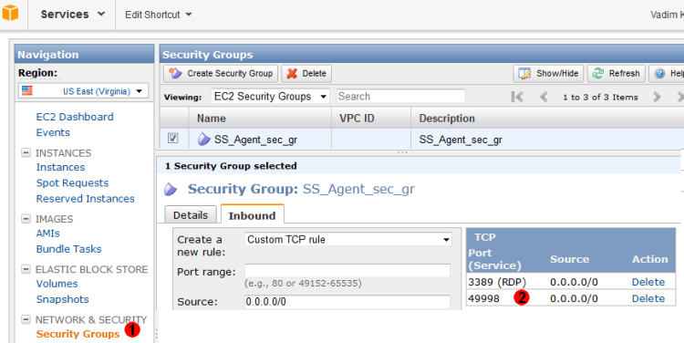This screenshot has height=343, width=684.
Task: Go to first page pagination arrow
Action: coord(517,97)
